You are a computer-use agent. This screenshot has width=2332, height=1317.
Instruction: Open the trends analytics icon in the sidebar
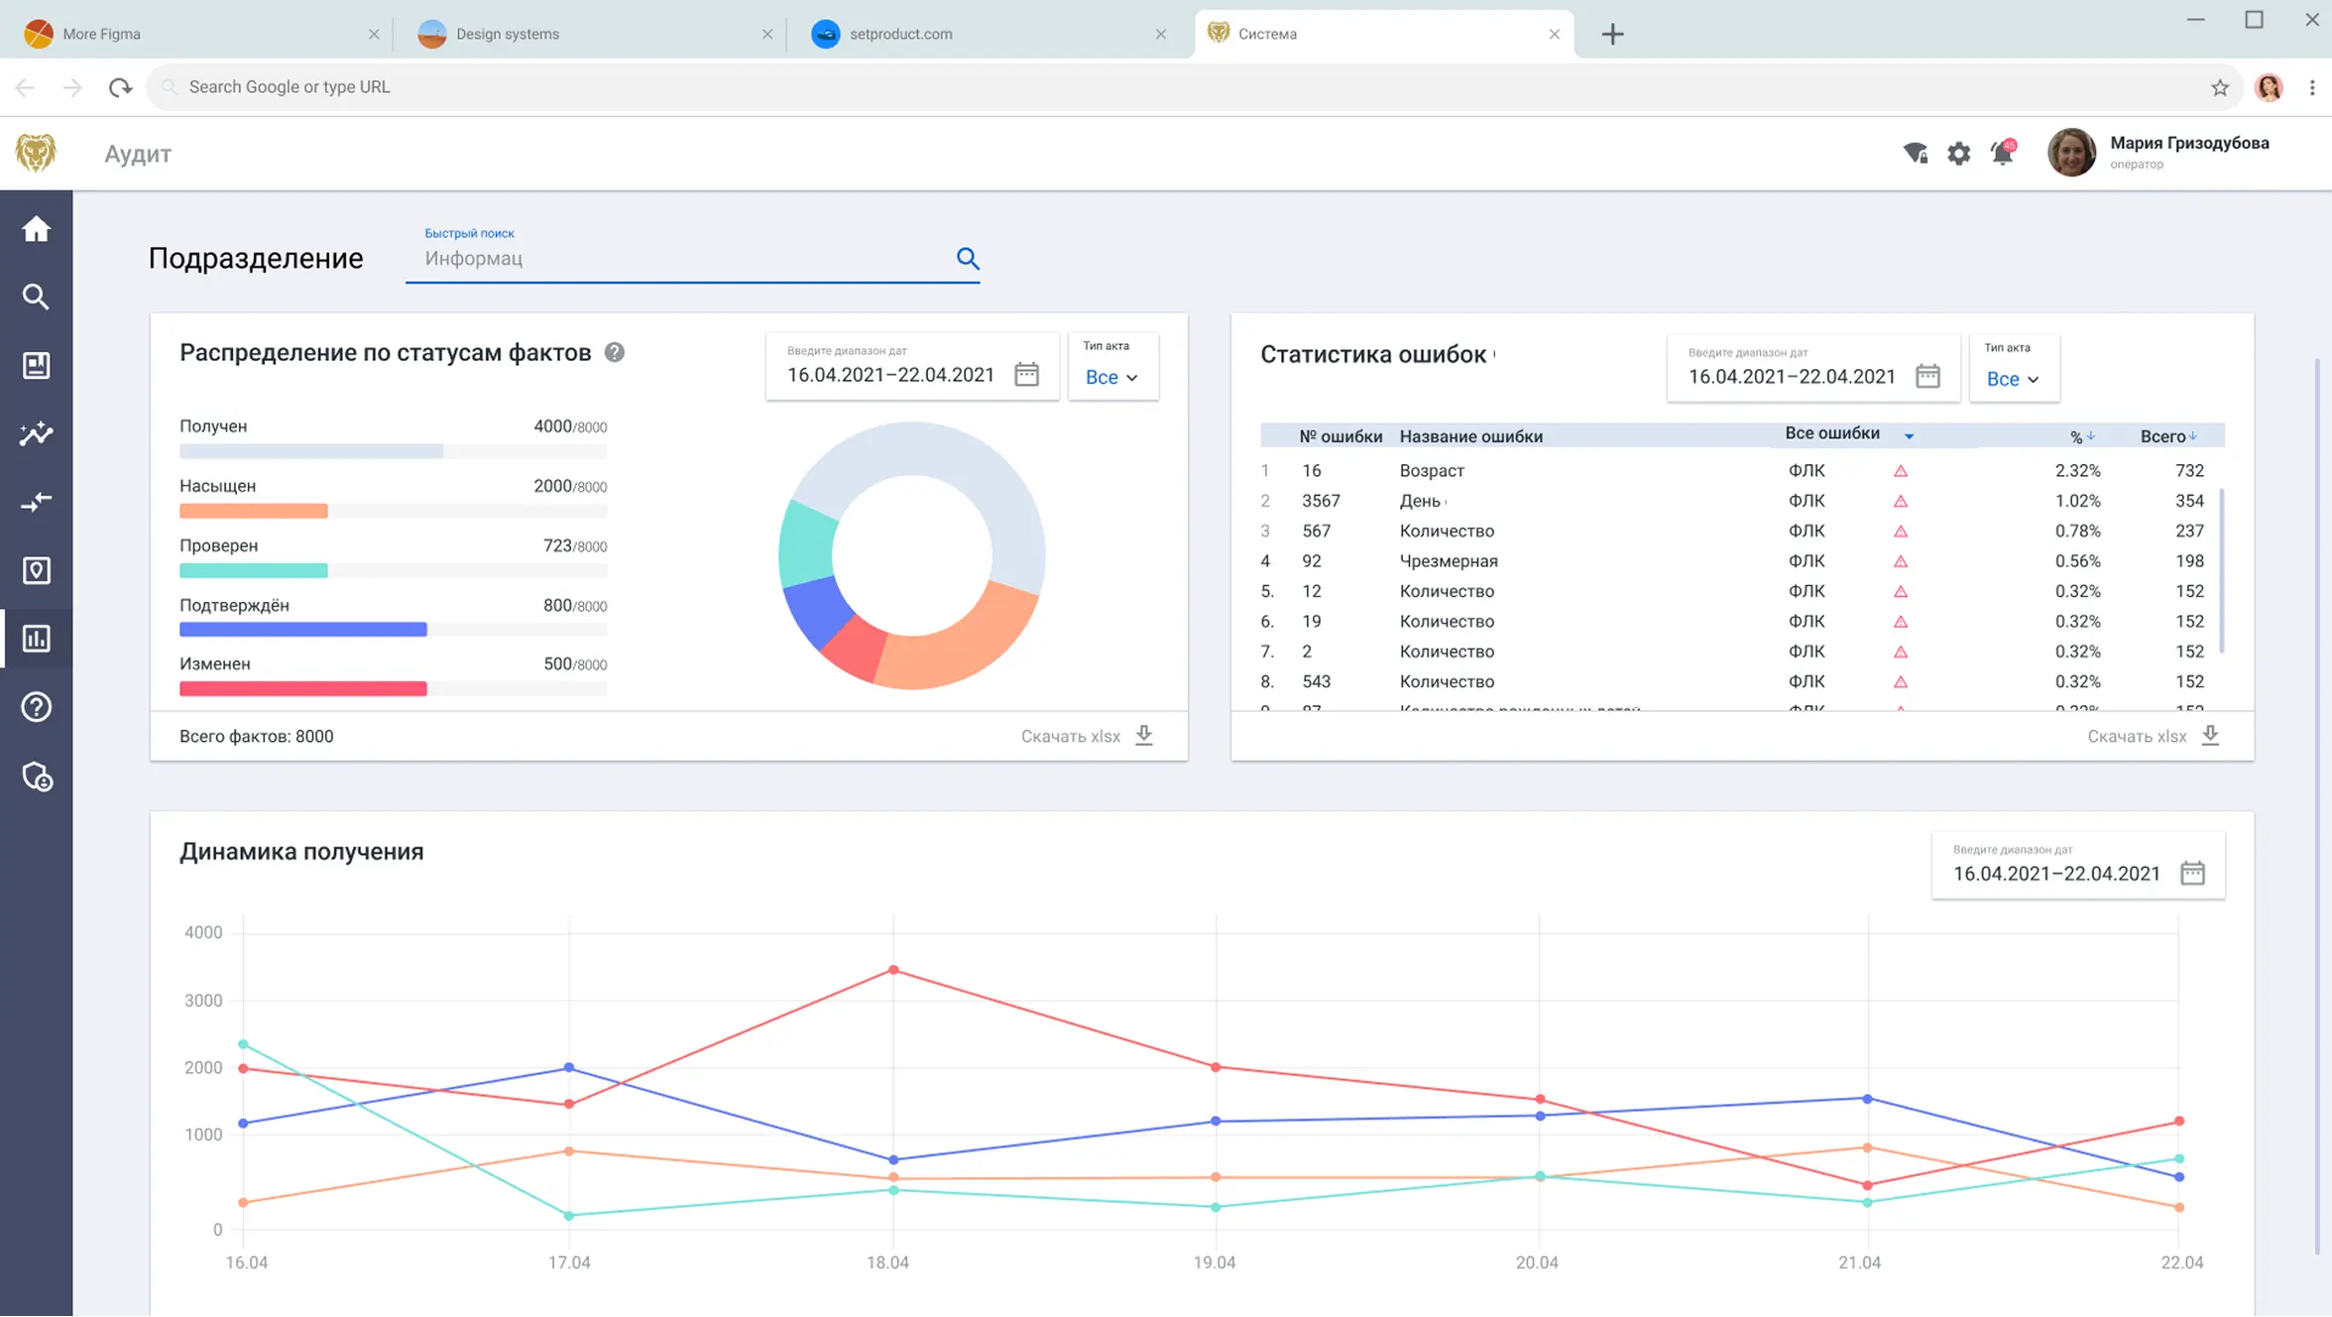click(37, 433)
